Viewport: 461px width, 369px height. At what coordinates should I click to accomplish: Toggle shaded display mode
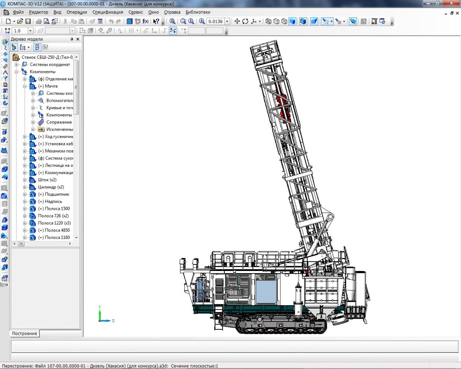pos(293,22)
